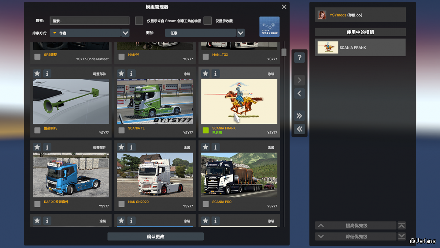440x248 pixels.
Task: Show MAN GN2020 mod information
Action: tap(131, 147)
